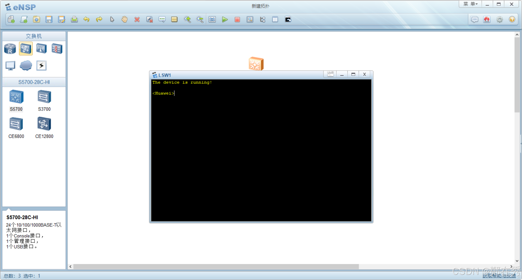Toggle the grid display icon
Image resolution: width=522 pixels, height=280 pixels.
[275, 19]
